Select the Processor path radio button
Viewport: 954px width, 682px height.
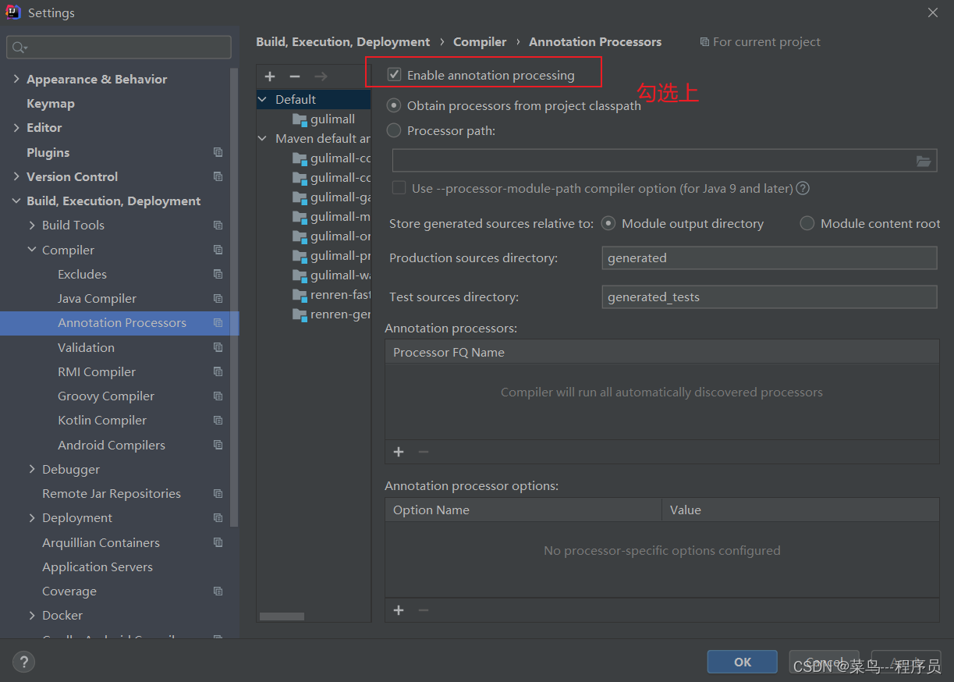394,130
